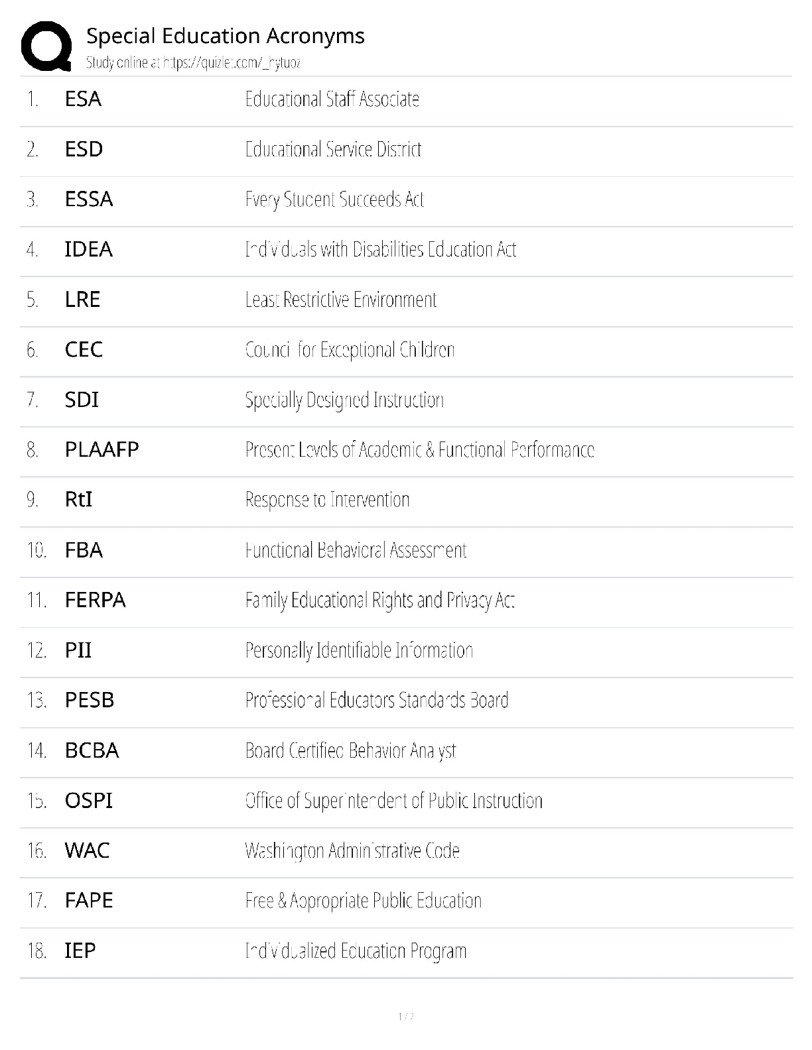Click the Specially Designed Instruction definition

coord(344,400)
